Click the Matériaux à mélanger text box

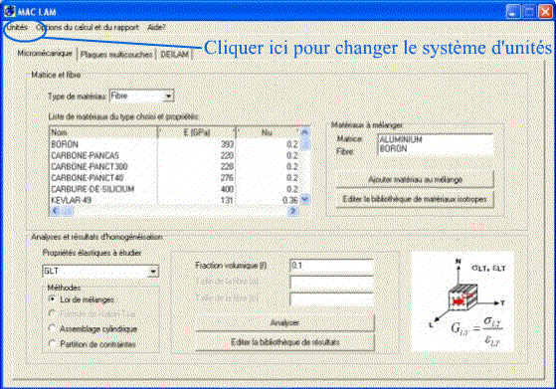(435, 144)
